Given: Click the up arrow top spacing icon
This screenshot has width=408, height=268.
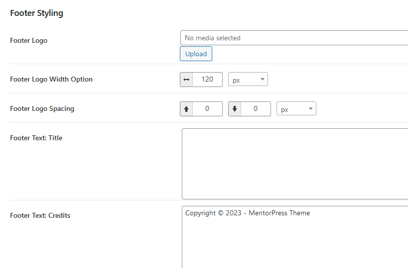Looking at the screenshot, I should click(x=186, y=109).
